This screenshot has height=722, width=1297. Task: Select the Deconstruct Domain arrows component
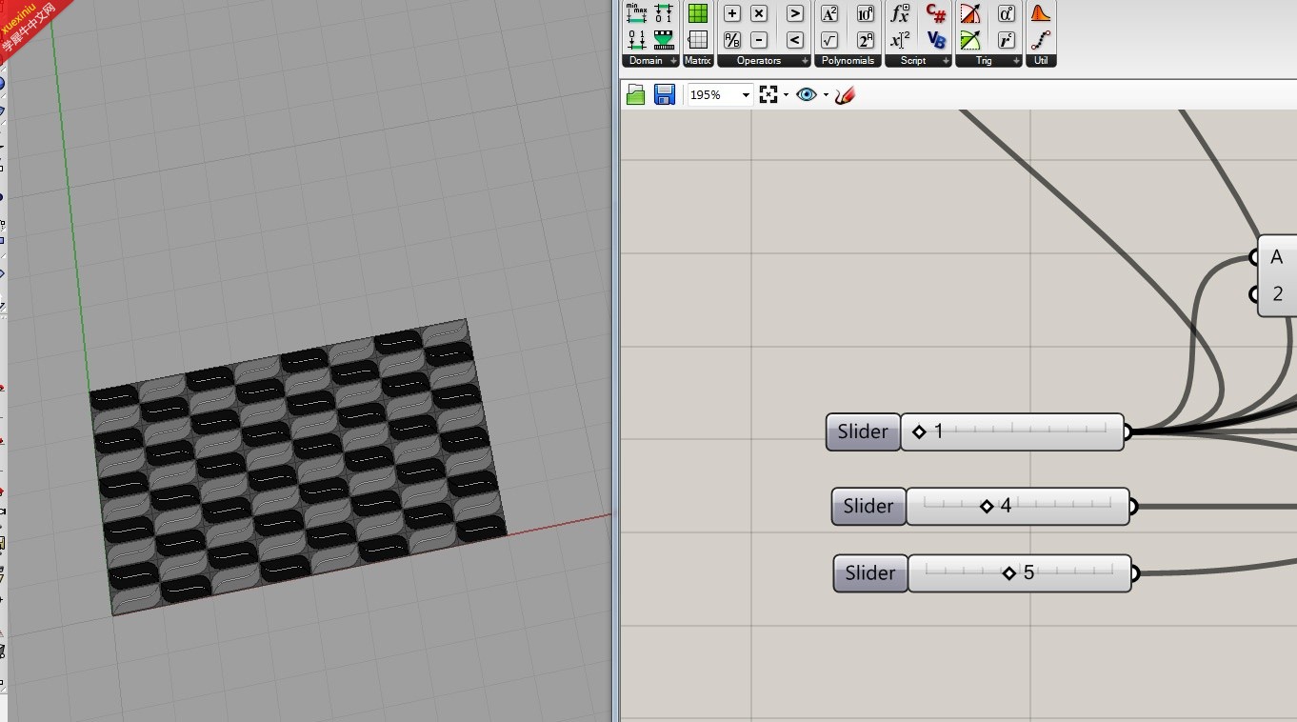tap(637, 40)
